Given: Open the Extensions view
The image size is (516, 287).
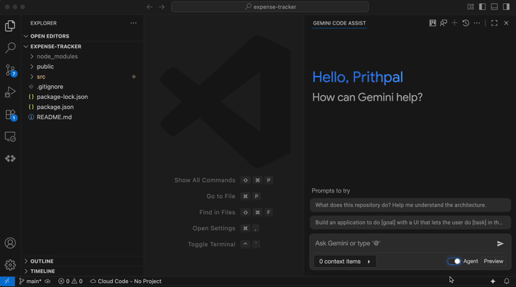Looking at the screenshot, I should (10, 114).
